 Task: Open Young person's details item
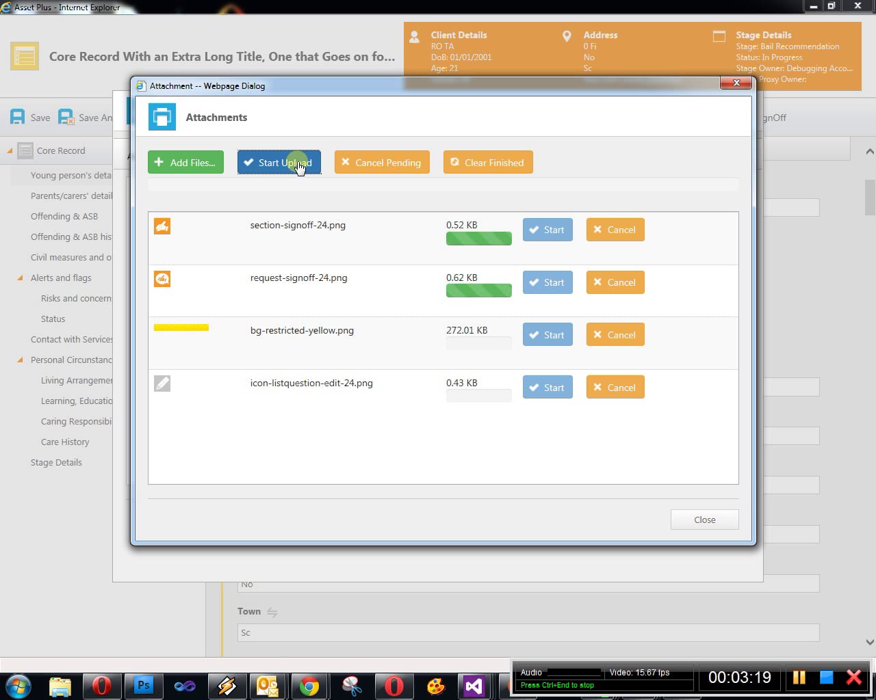[x=71, y=175]
